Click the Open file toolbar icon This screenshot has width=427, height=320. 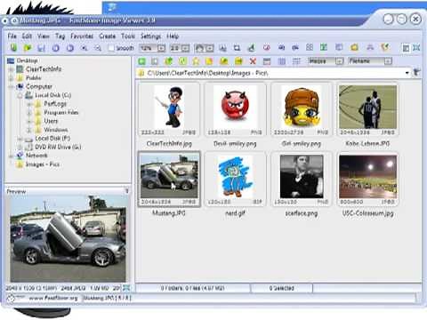point(28,47)
